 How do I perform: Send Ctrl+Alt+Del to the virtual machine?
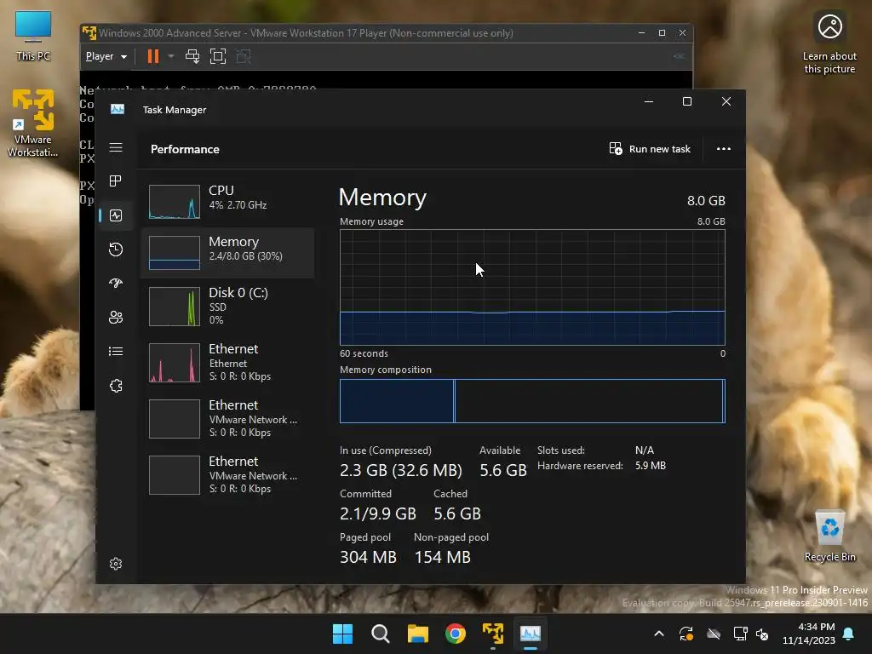192,56
